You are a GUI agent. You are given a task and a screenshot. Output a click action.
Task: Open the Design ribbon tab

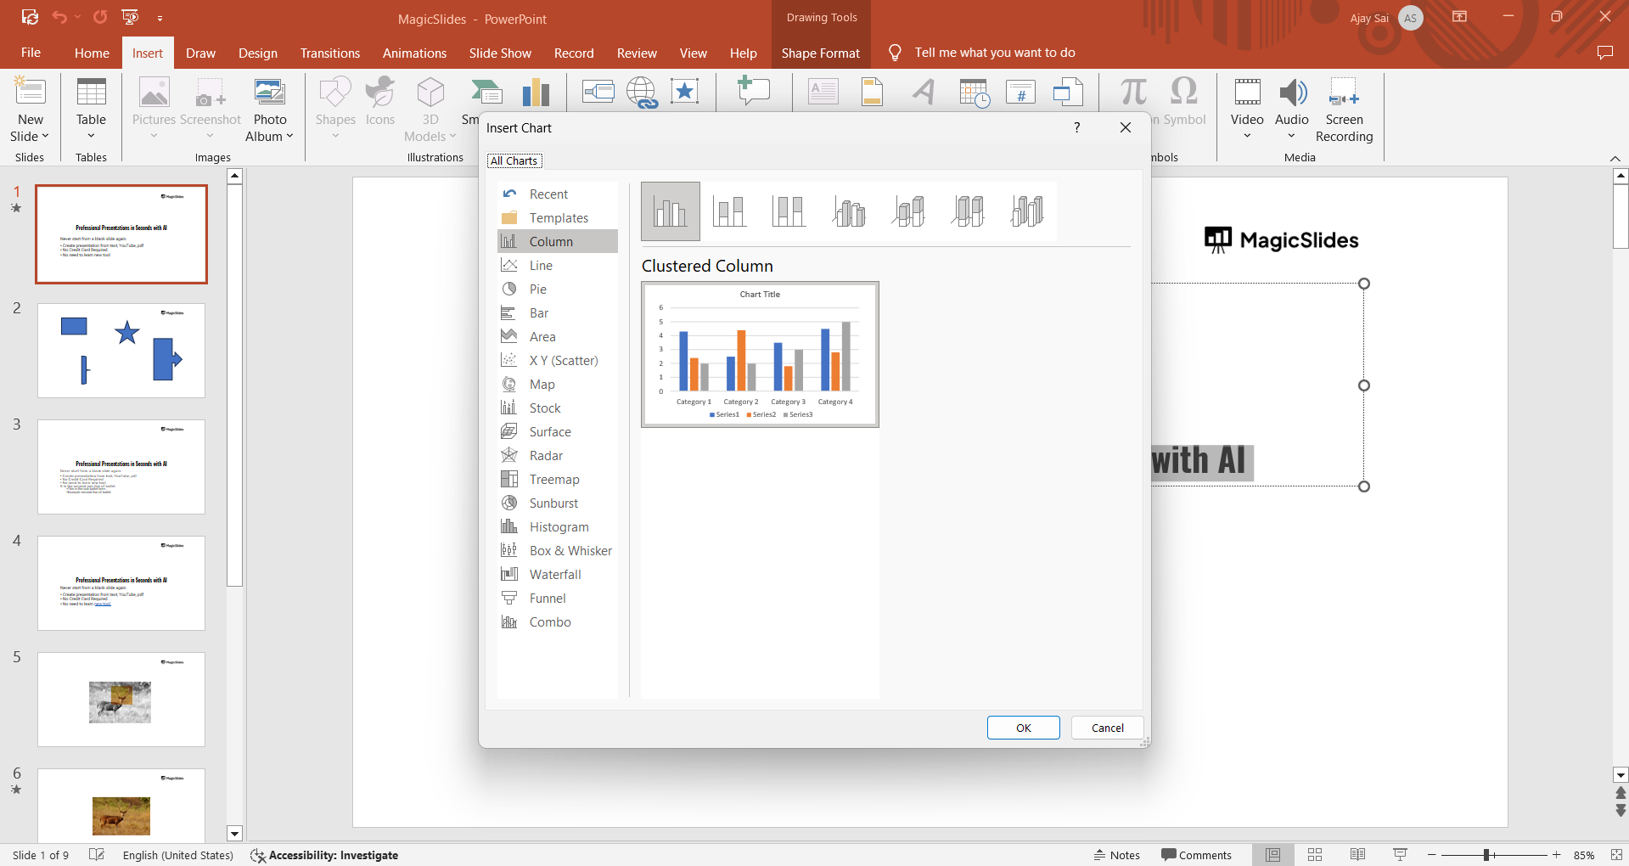pos(257,53)
